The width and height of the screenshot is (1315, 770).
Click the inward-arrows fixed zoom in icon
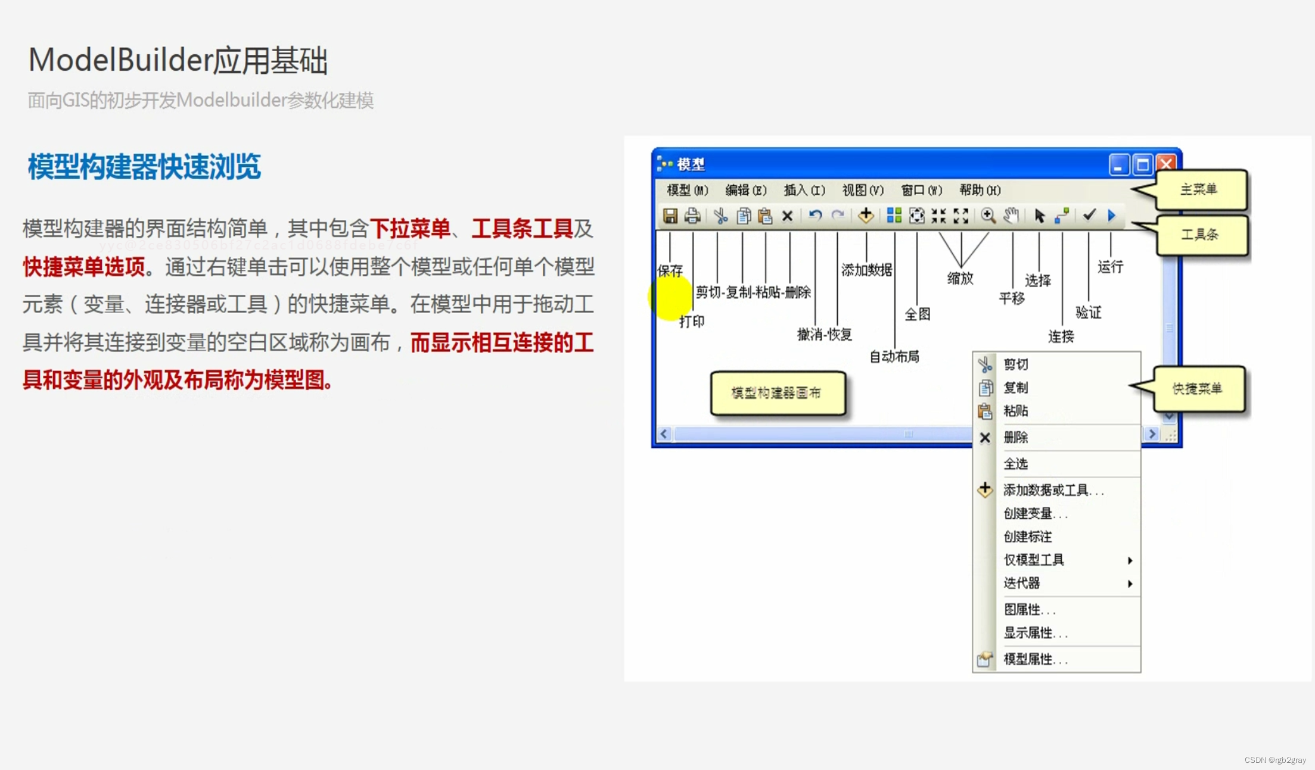[939, 216]
